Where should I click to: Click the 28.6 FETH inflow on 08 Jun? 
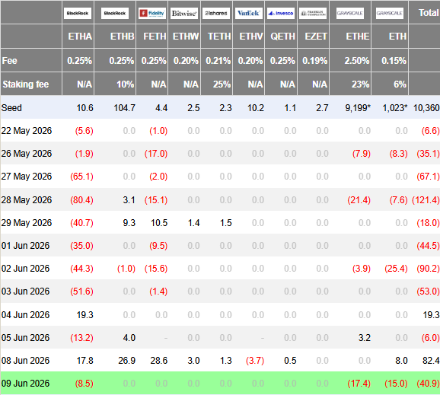[x=159, y=361]
